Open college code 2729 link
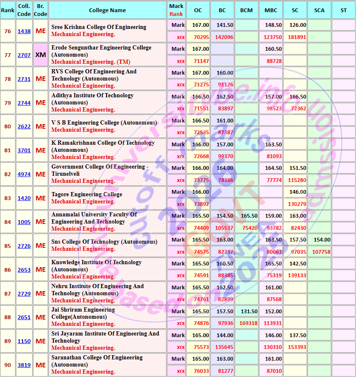 [x=24, y=294]
